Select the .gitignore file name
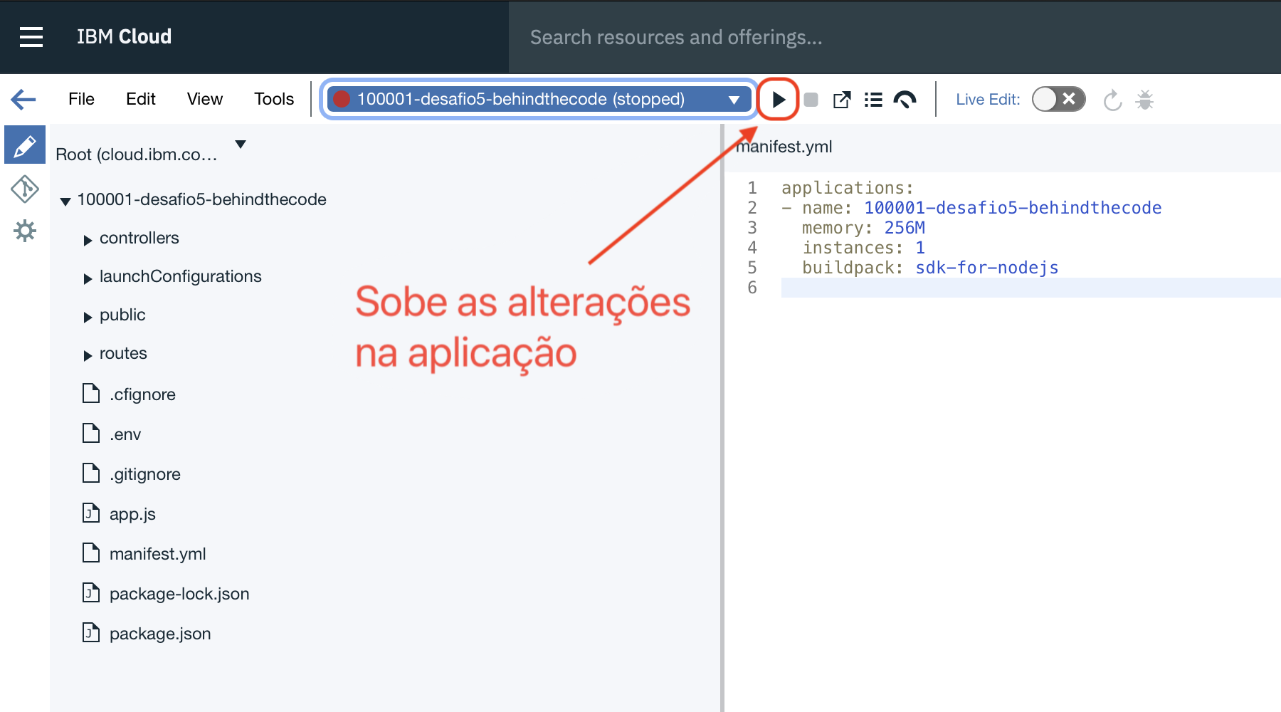This screenshot has width=1281, height=712. (x=145, y=474)
